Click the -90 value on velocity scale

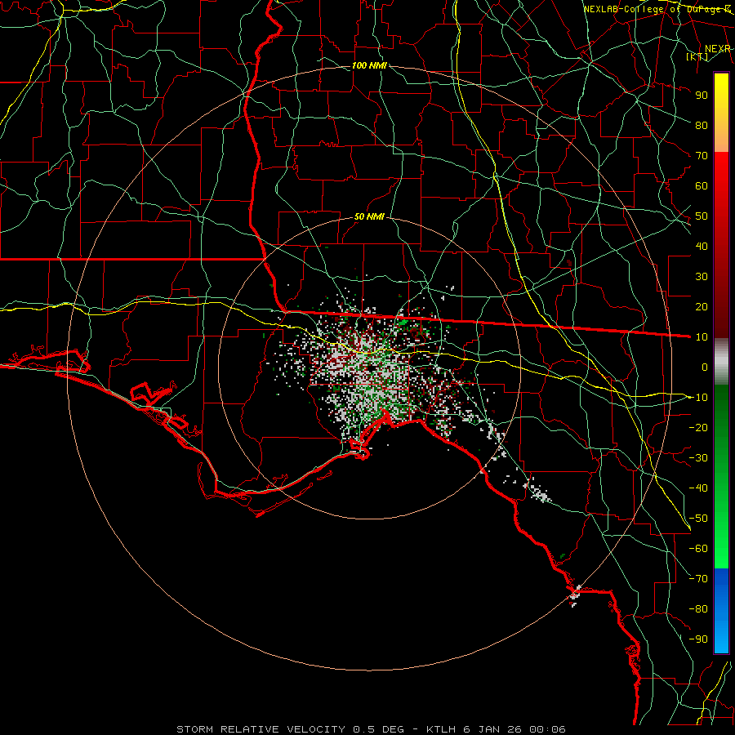coord(698,639)
